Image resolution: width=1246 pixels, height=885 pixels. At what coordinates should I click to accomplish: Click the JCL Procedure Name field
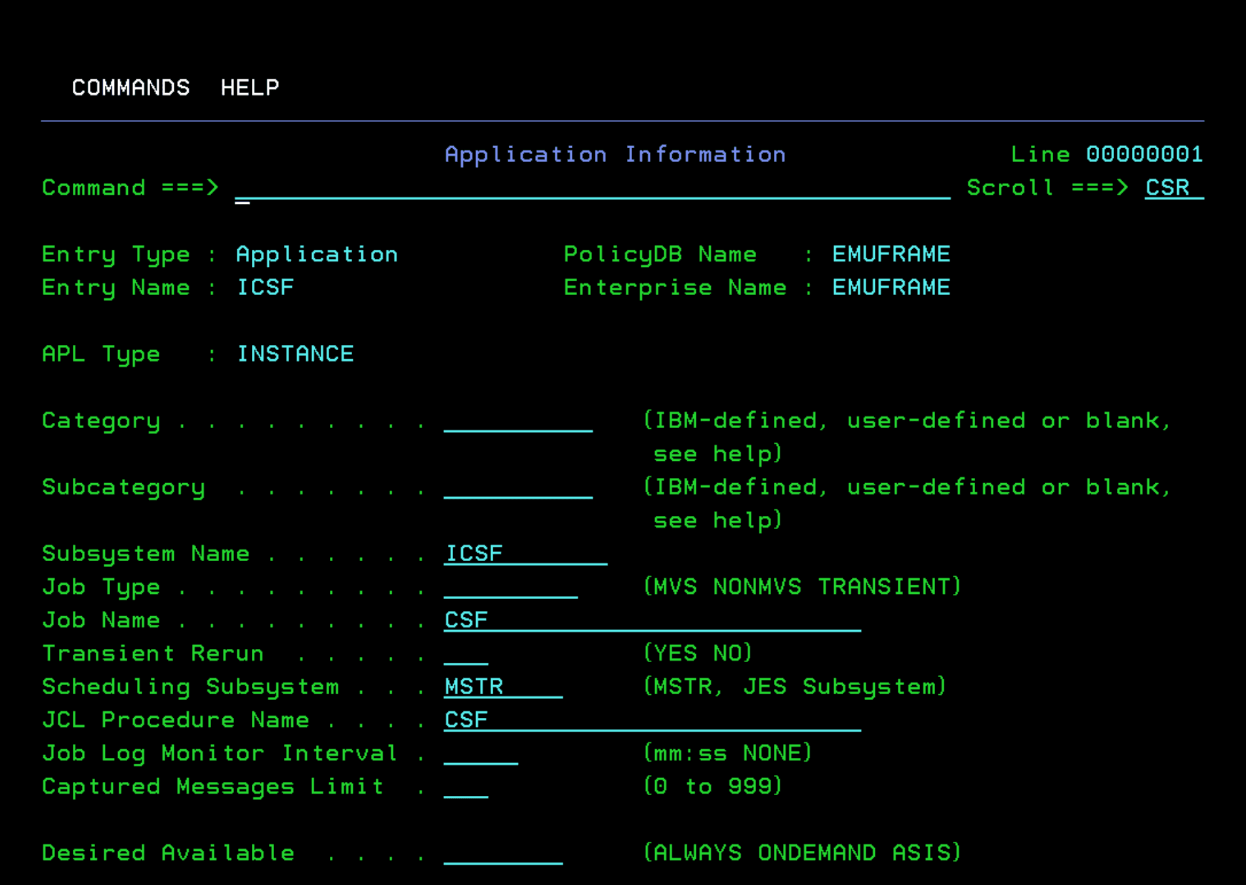tap(466, 719)
